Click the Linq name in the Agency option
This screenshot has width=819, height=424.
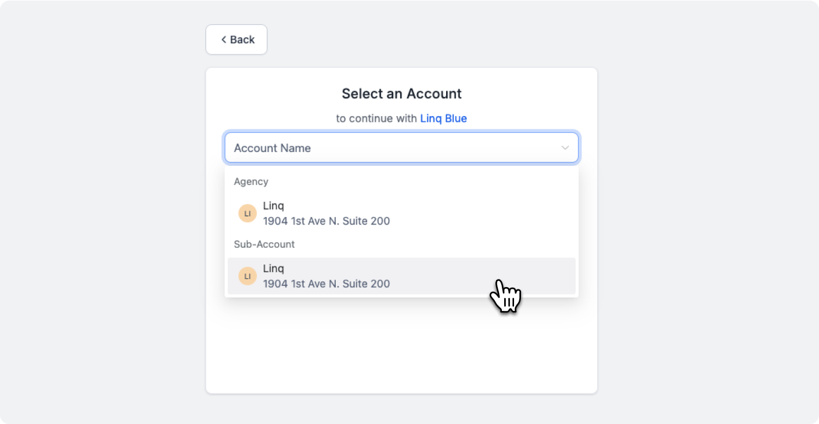[x=274, y=206]
